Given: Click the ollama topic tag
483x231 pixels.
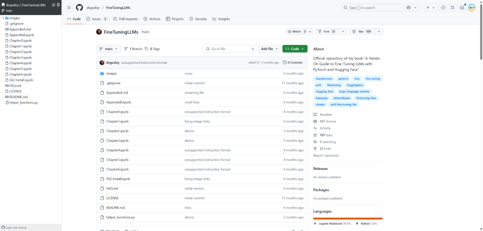Looking at the screenshot, I should [320, 104].
